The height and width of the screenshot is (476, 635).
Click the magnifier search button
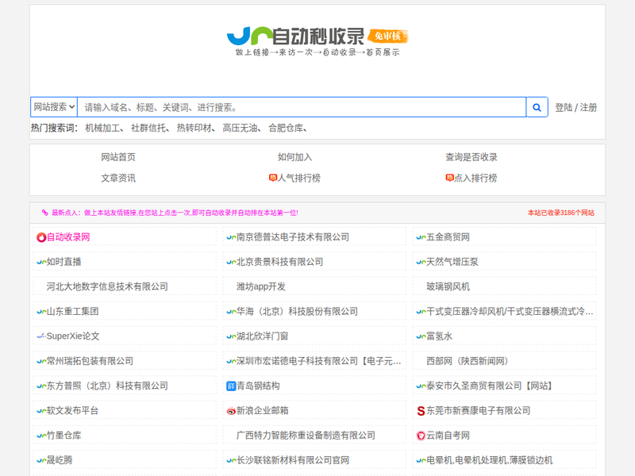(537, 107)
